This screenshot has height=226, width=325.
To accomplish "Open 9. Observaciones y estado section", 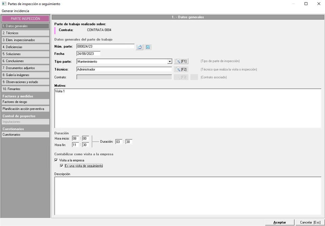I will 25,82.
